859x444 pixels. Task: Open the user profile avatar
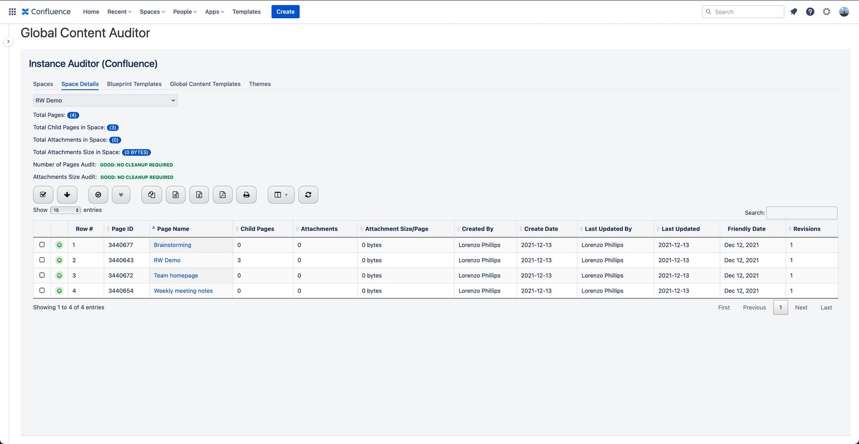(x=844, y=11)
